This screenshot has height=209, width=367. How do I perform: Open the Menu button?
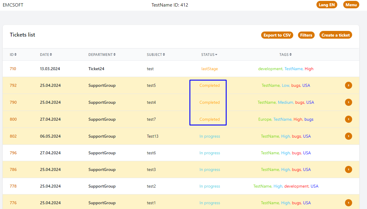(x=351, y=5)
